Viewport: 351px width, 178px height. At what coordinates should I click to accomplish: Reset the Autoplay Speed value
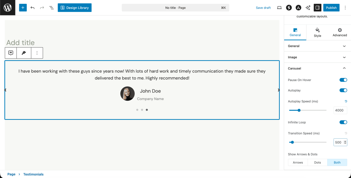pyautogui.click(x=346, y=101)
